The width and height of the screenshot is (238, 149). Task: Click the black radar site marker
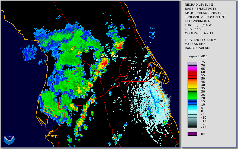[x=162, y=101]
